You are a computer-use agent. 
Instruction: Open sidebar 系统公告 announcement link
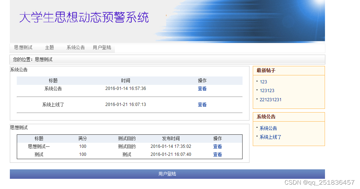click(268, 128)
